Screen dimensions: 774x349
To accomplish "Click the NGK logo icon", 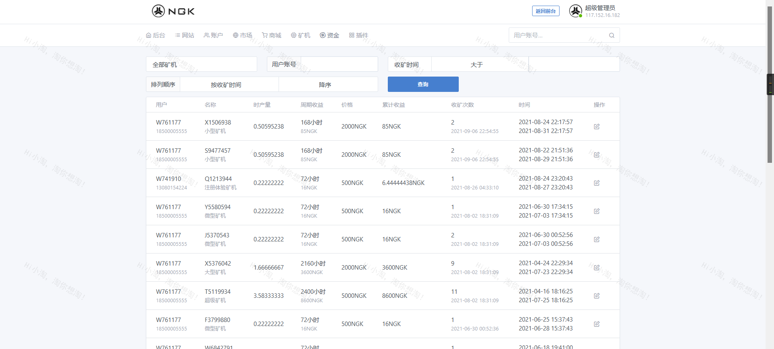I will point(158,11).
